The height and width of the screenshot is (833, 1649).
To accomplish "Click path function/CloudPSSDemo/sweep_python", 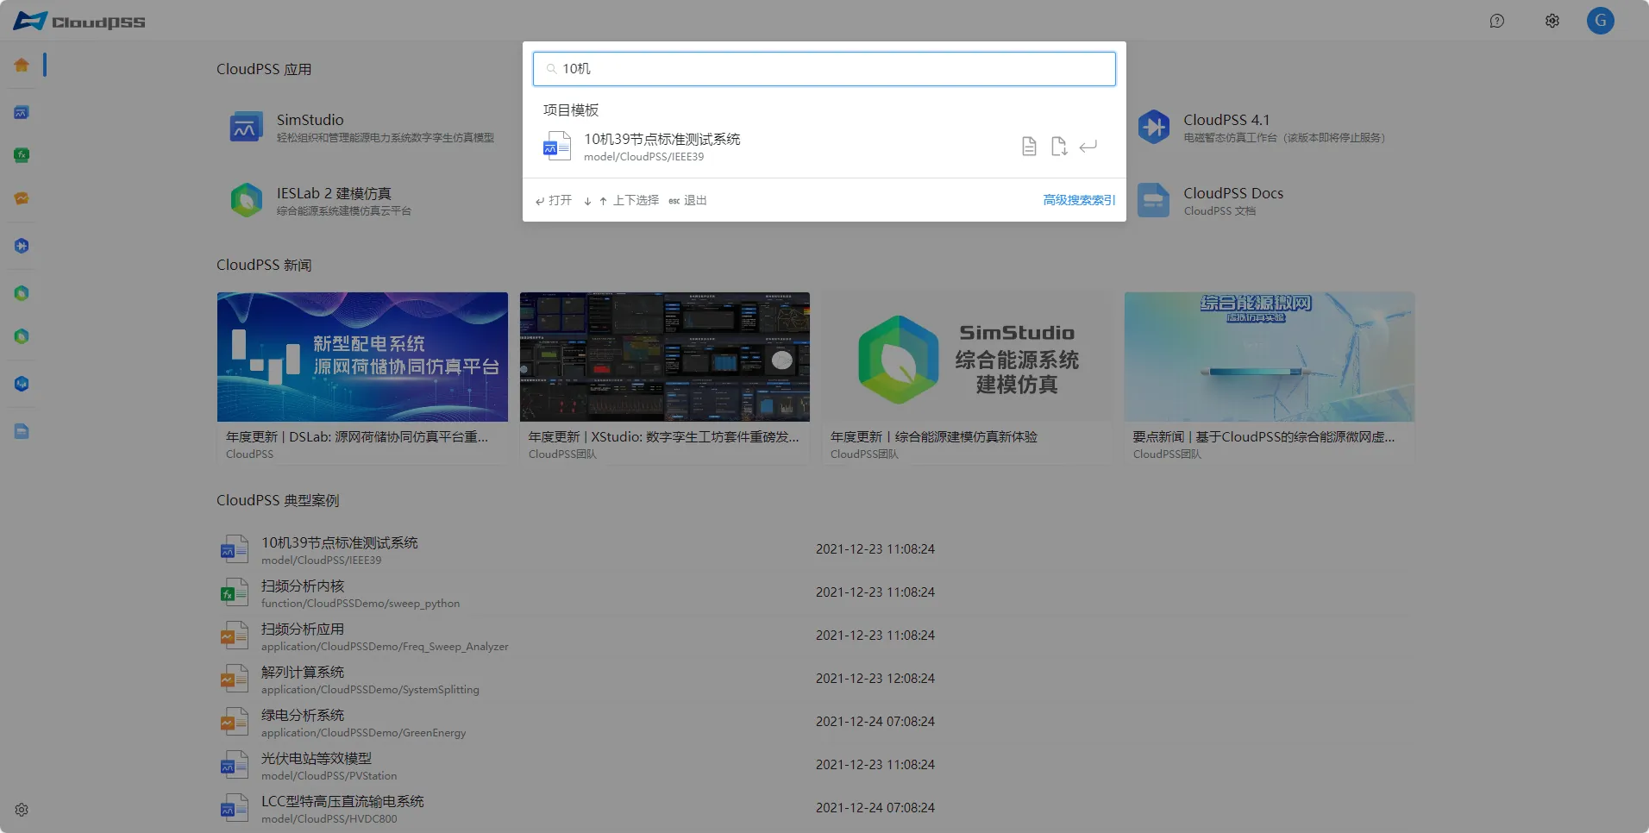I will pos(361,604).
